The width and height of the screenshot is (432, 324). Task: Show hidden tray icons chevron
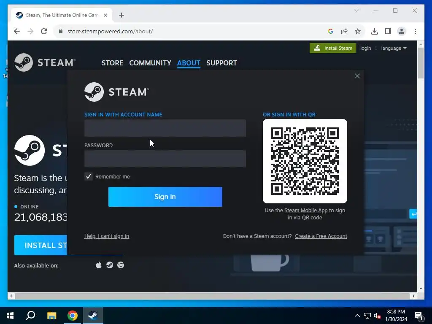(357, 316)
